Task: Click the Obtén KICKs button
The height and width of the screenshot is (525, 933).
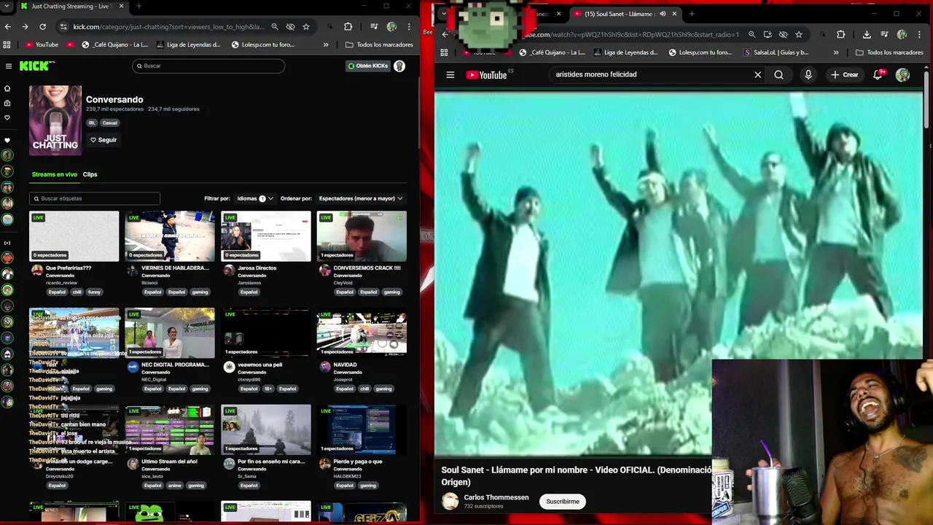Action: [368, 66]
